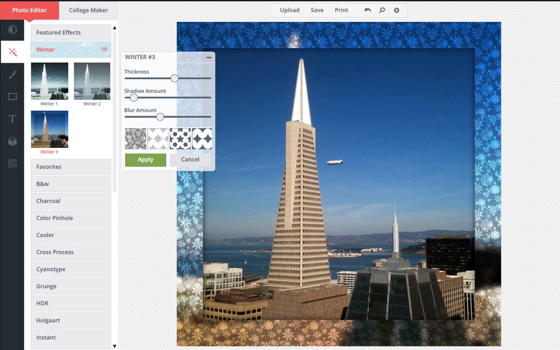
Task: Open the Basic Edits sidebar icon
Action: click(12, 30)
